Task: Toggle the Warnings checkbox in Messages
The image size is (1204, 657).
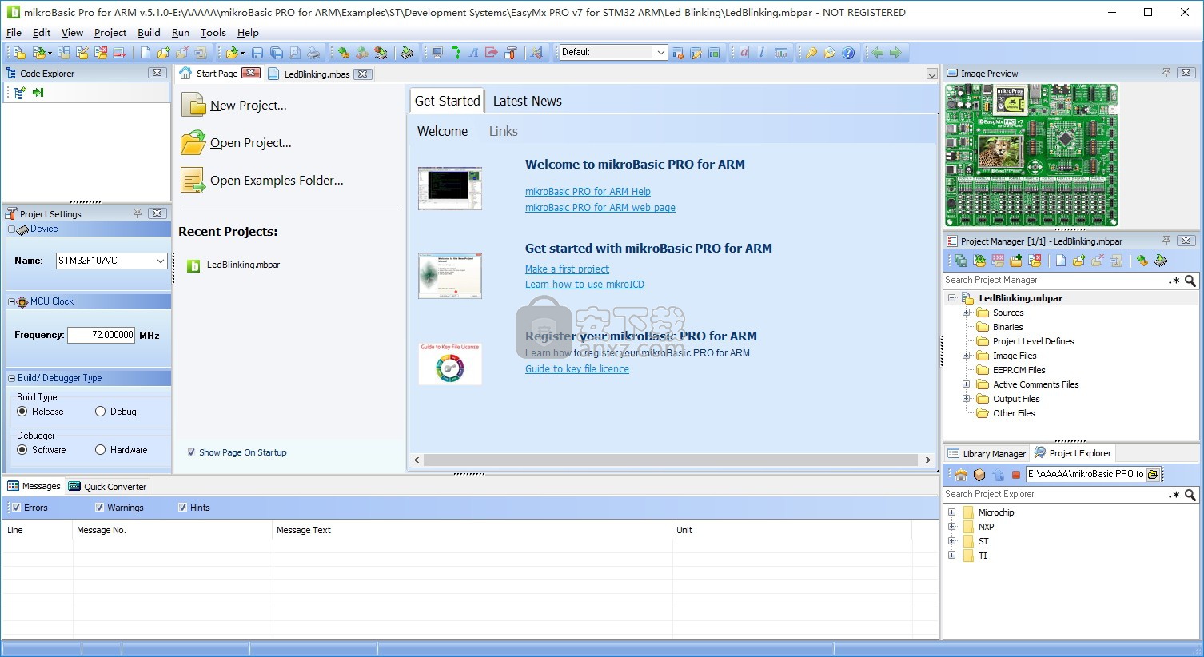Action: pos(99,508)
